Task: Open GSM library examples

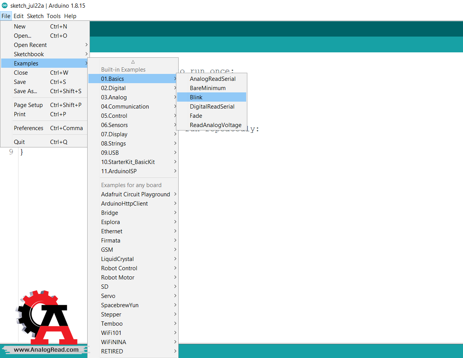Action: click(x=133, y=250)
